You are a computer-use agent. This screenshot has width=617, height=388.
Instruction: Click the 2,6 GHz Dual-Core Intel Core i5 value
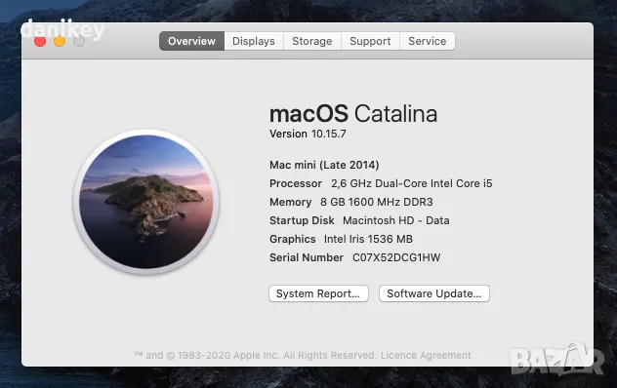point(412,183)
